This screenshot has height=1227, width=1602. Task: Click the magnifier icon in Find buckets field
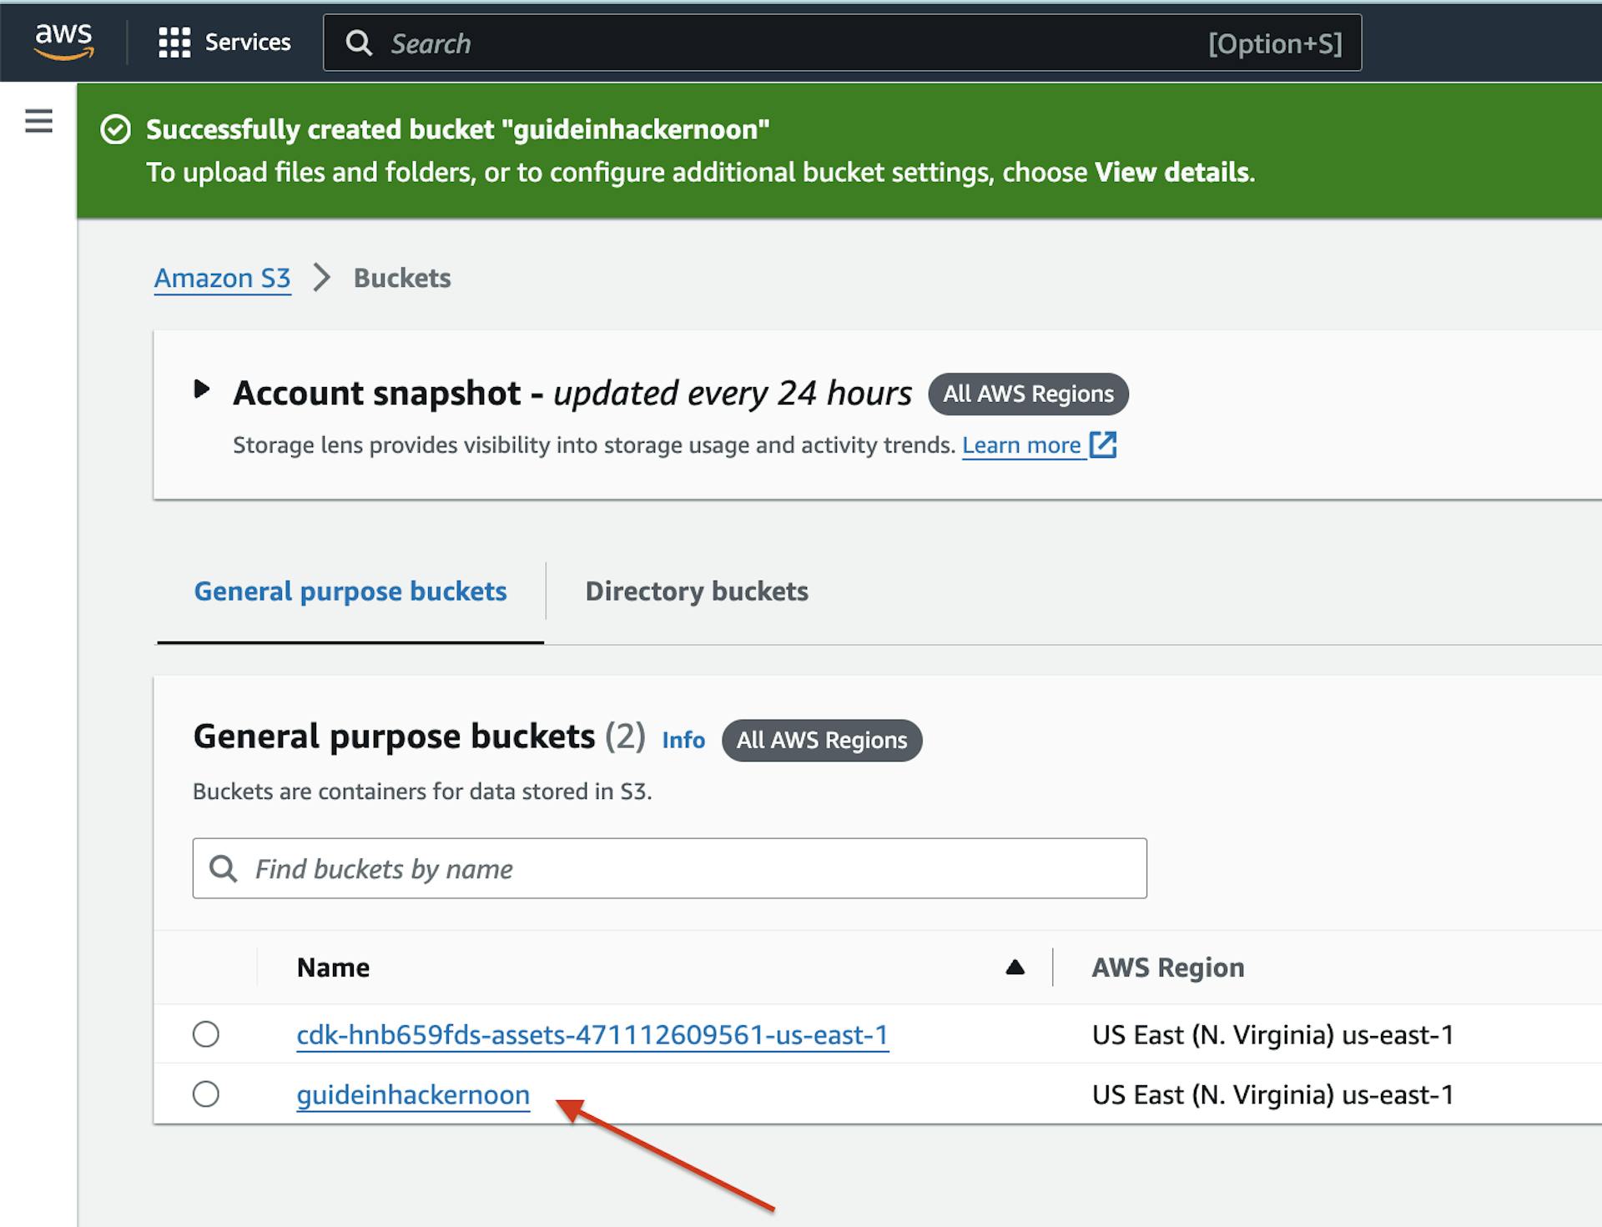coord(224,868)
